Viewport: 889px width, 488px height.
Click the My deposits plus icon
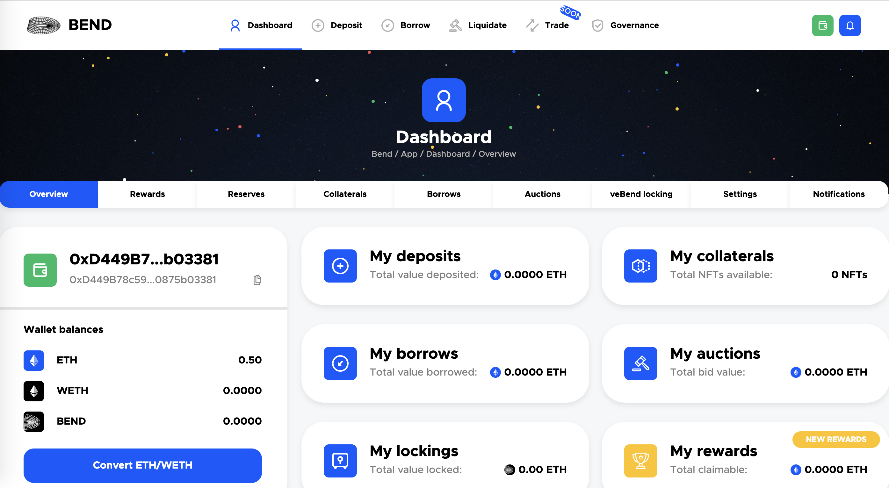click(340, 266)
